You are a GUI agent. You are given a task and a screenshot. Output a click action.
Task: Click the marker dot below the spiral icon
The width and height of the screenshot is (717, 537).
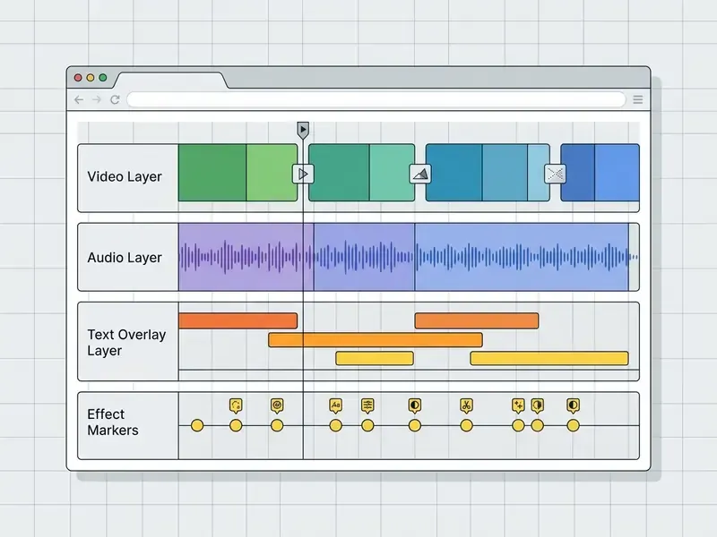pyautogui.click(x=277, y=426)
